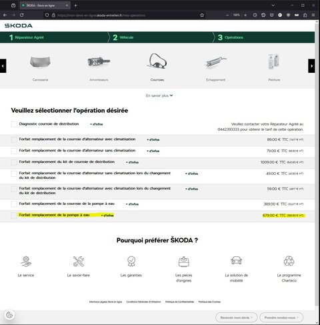Go back to the previous page
This screenshot has width=320, height=325.
click(x=5, y=15)
